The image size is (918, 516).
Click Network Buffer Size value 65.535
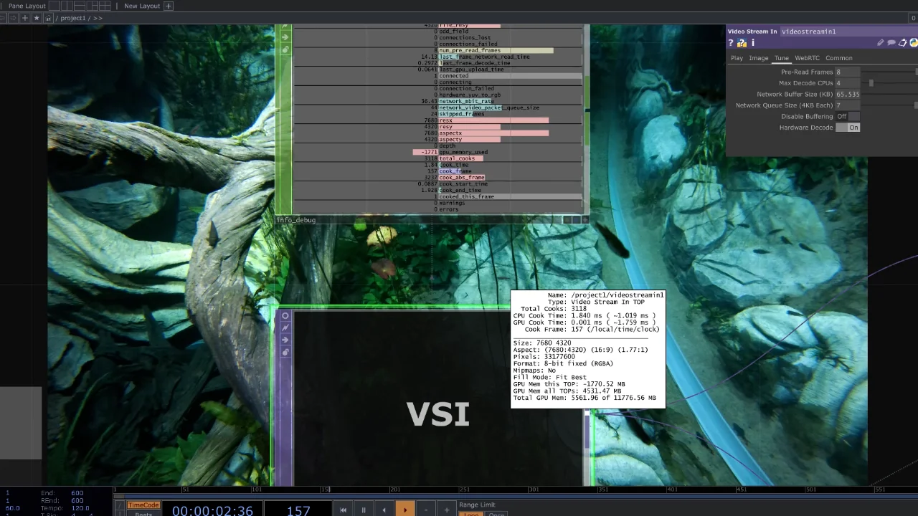point(848,94)
